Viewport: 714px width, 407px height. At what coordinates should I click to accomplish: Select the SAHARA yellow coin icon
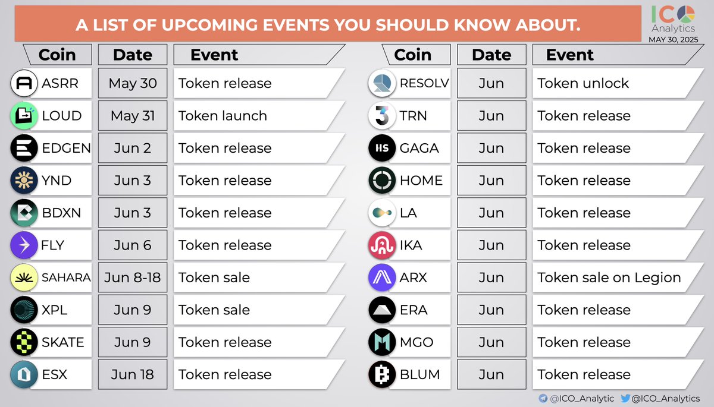tap(24, 277)
